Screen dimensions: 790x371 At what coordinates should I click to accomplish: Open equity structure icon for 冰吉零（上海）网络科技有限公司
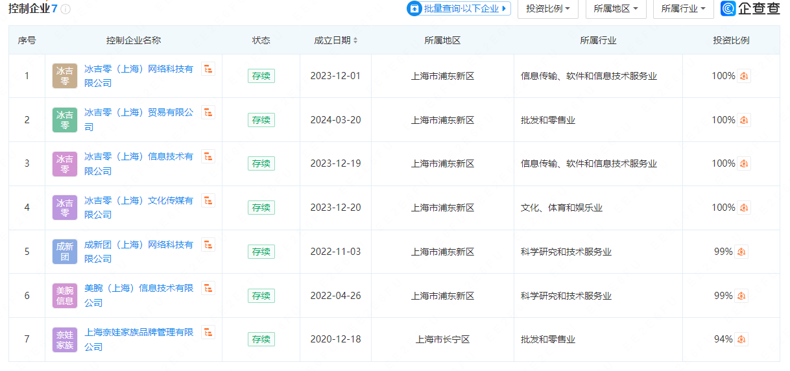point(208,69)
